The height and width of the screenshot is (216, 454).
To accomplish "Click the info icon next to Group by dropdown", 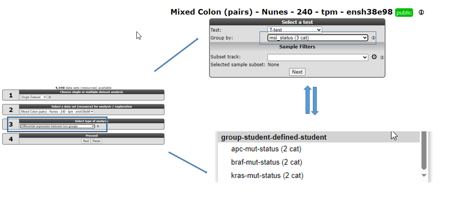I will tap(374, 38).
